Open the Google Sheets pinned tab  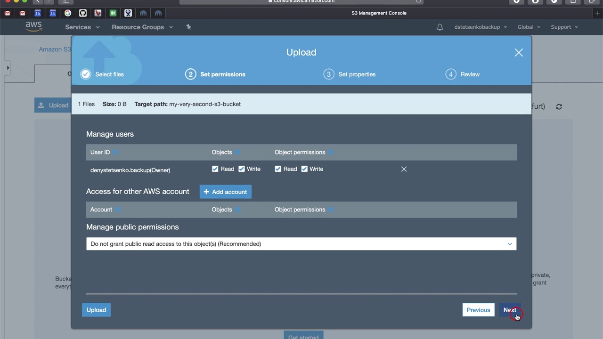click(113, 13)
